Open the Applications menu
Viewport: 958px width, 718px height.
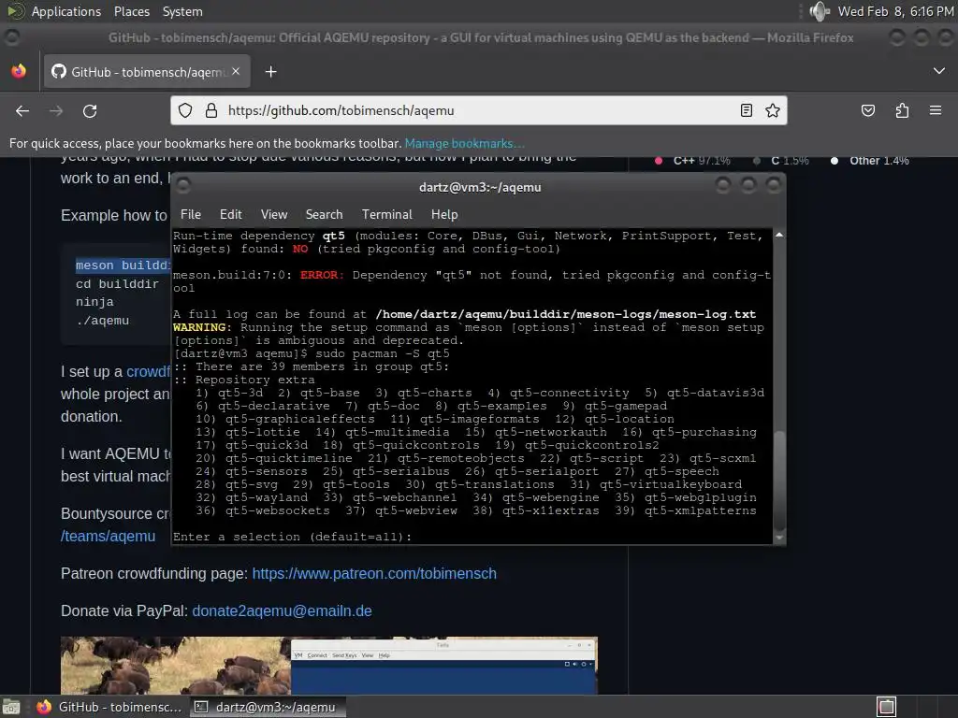(x=66, y=11)
